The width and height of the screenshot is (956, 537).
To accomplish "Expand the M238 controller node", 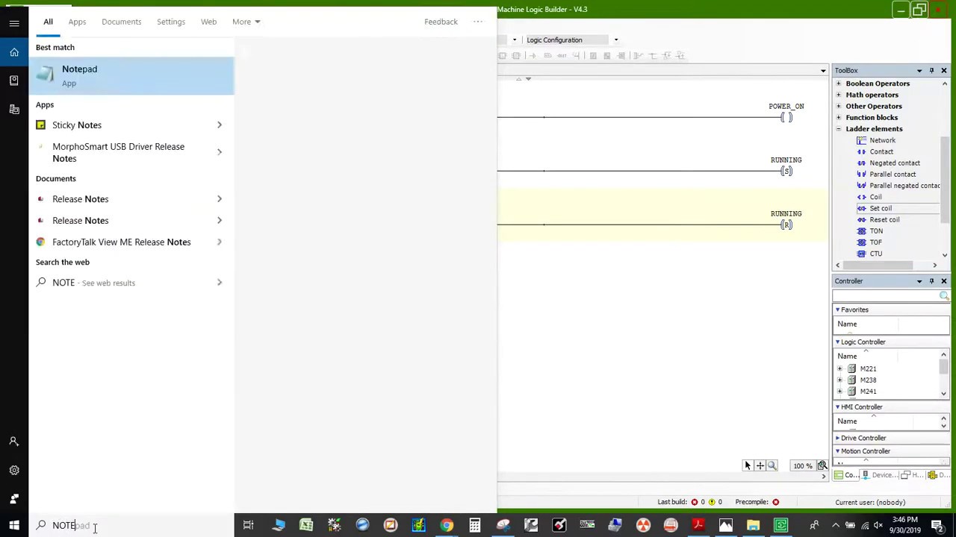I will click(x=839, y=380).
